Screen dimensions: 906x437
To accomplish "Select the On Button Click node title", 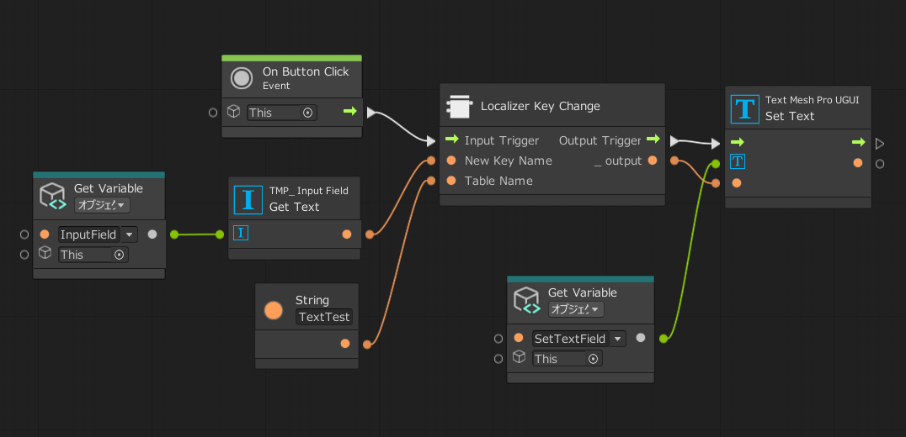I will (306, 71).
